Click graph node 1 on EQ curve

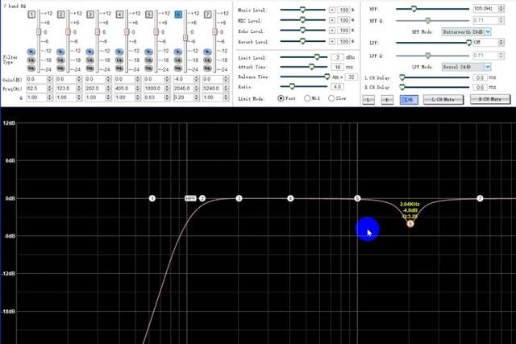(x=152, y=198)
